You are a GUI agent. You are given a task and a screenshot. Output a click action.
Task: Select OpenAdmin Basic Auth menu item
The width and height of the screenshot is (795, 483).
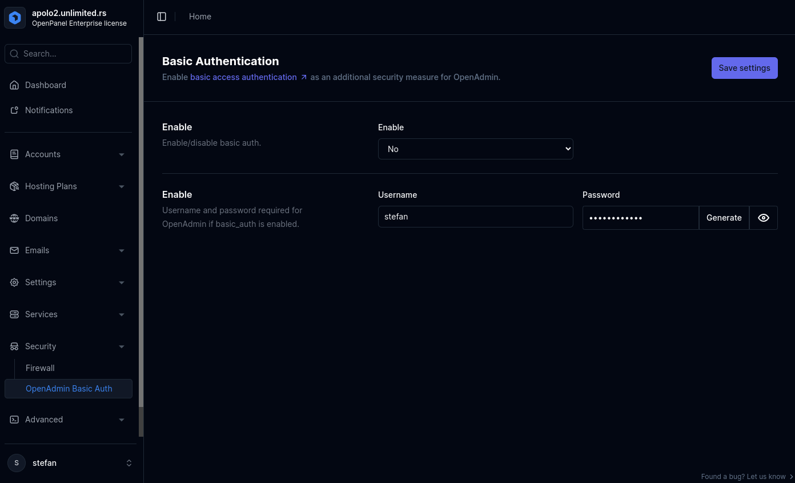[x=69, y=389]
